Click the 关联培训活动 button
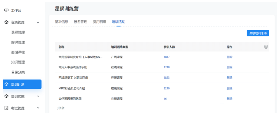The image size is (279, 117). click(x=258, y=33)
